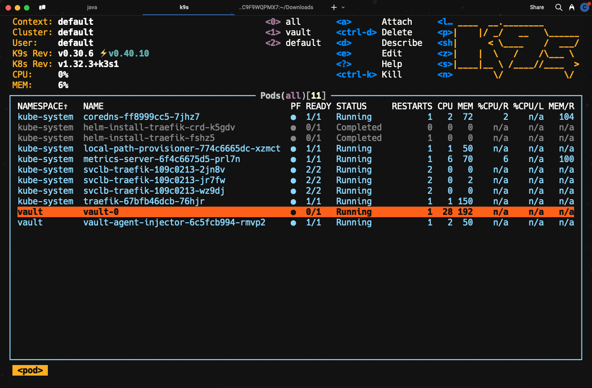Click the K9s version v0.40.10 text
592x388 pixels.
point(129,53)
